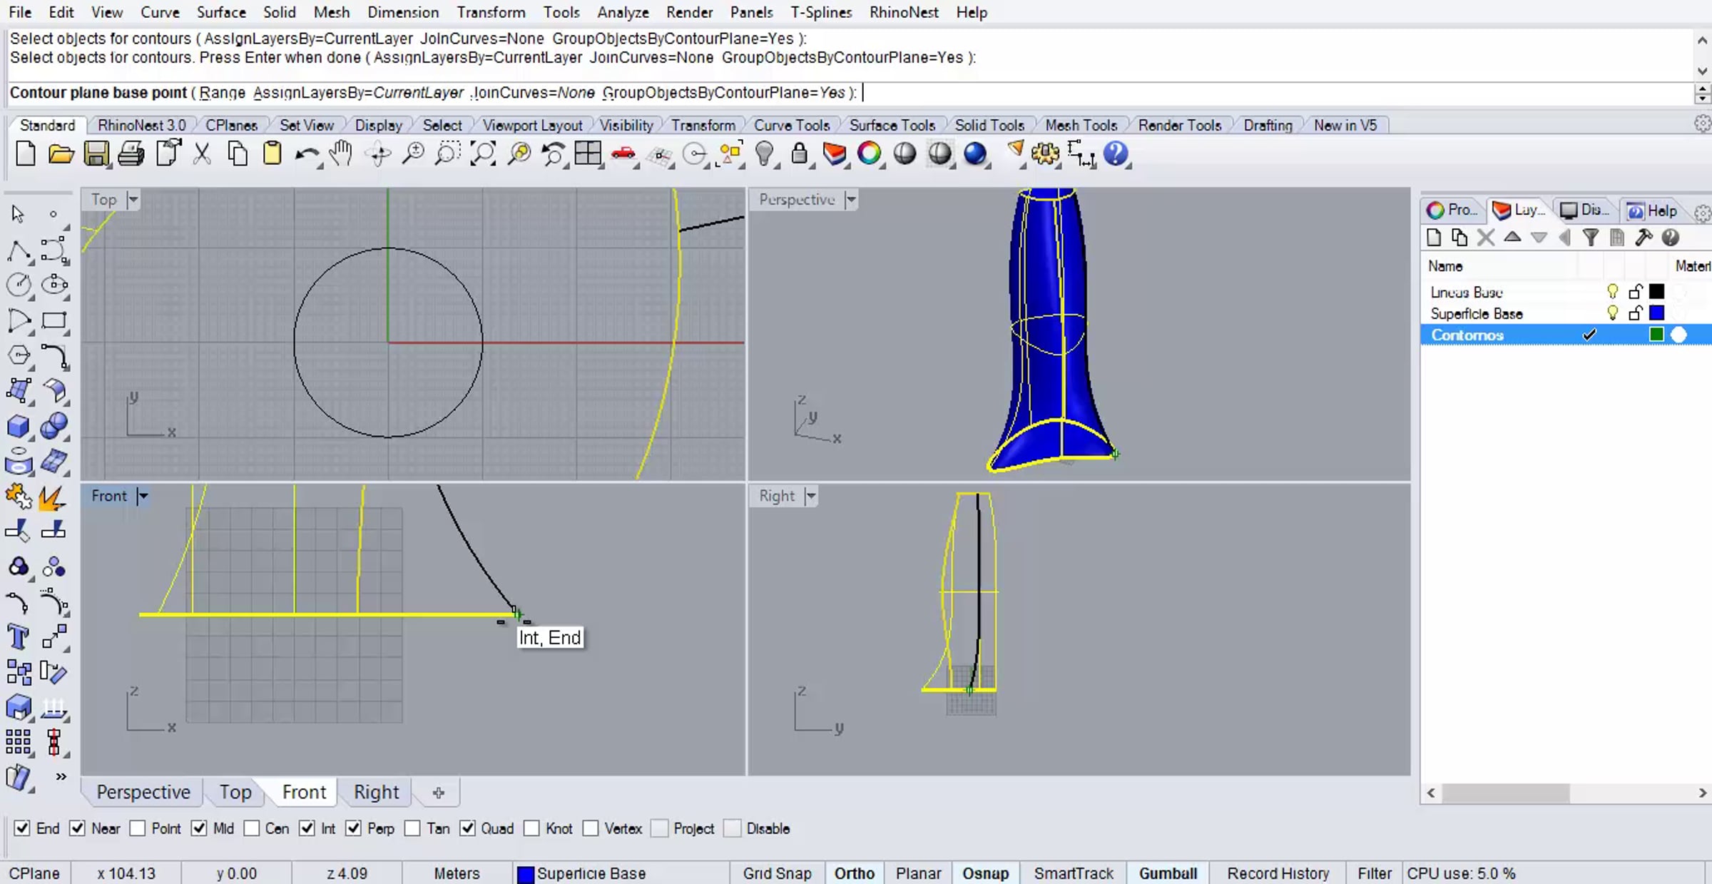Screen dimensions: 1712x884
Task: Uncheck the Quad osnap checkbox
Action: [x=467, y=828]
